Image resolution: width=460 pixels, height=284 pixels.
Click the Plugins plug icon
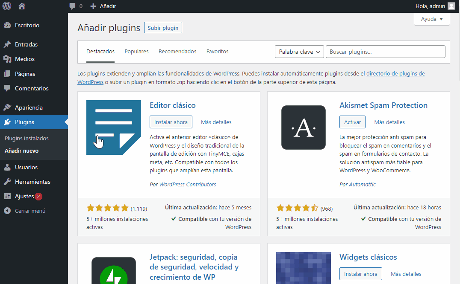(7, 122)
